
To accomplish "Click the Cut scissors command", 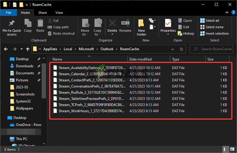I will pos(53,21).
